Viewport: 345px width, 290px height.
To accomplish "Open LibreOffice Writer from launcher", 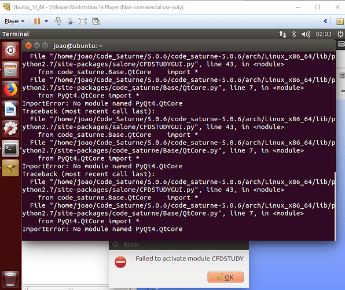I will pyautogui.click(x=10, y=109).
